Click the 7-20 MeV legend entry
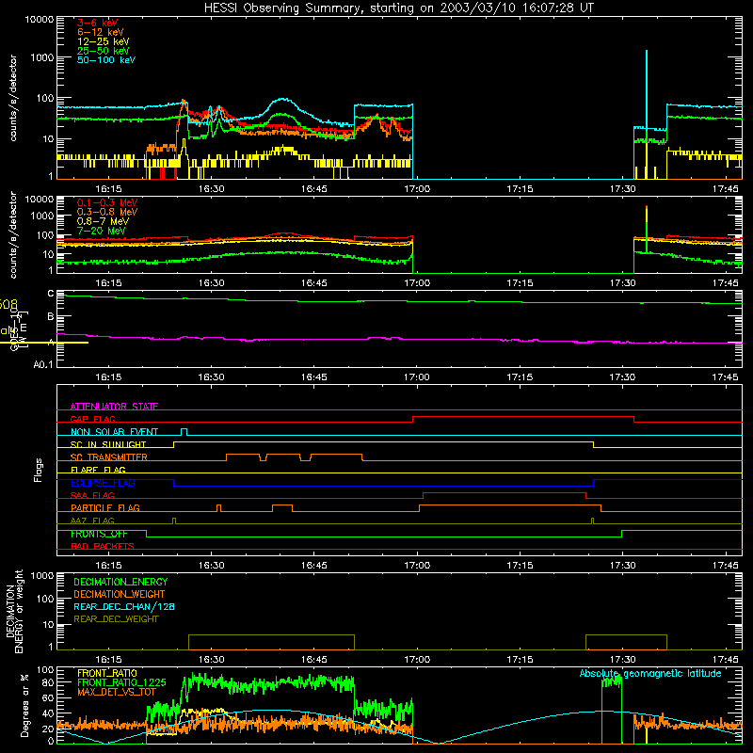The image size is (753, 753). [102, 231]
